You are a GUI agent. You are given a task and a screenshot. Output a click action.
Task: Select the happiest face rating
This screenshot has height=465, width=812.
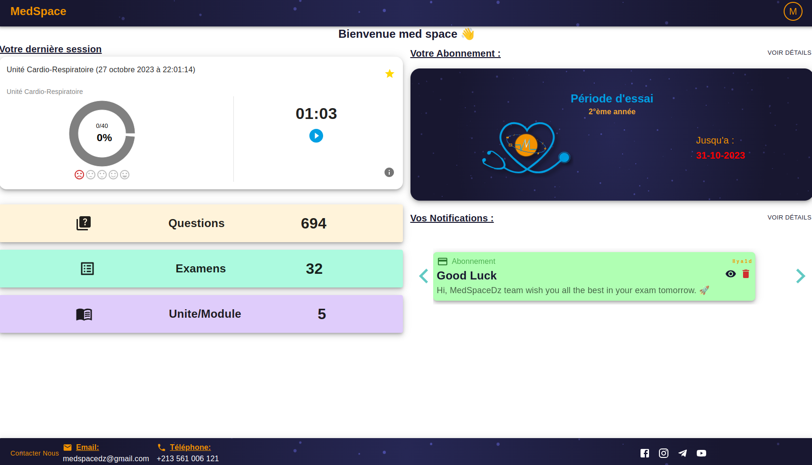(125, 175)
